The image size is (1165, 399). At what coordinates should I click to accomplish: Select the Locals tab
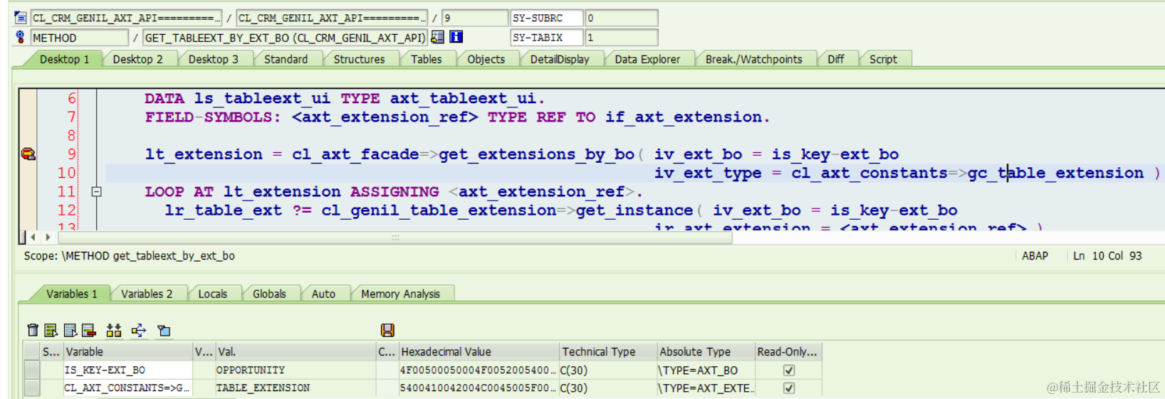212,294
